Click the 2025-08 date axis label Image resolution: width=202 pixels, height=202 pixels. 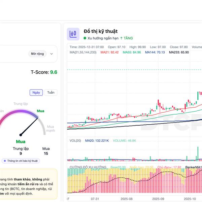click(x=127, y=199)
